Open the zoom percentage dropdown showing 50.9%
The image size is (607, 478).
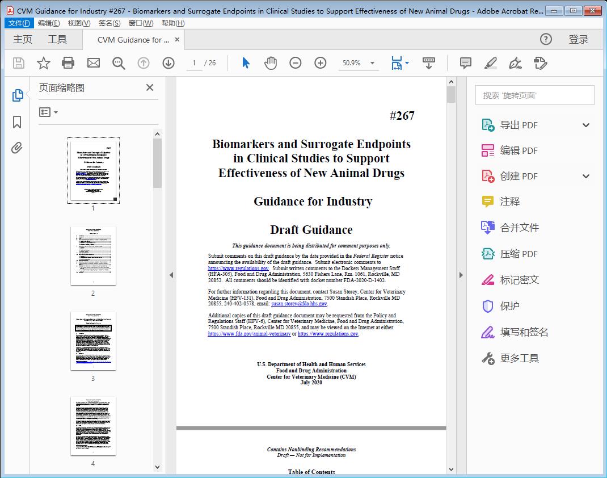[x=372, y=63]
